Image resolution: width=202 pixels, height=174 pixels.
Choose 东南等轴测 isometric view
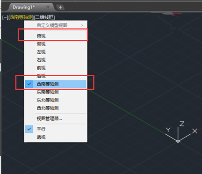pyautogui.click(x=56, y=92)
